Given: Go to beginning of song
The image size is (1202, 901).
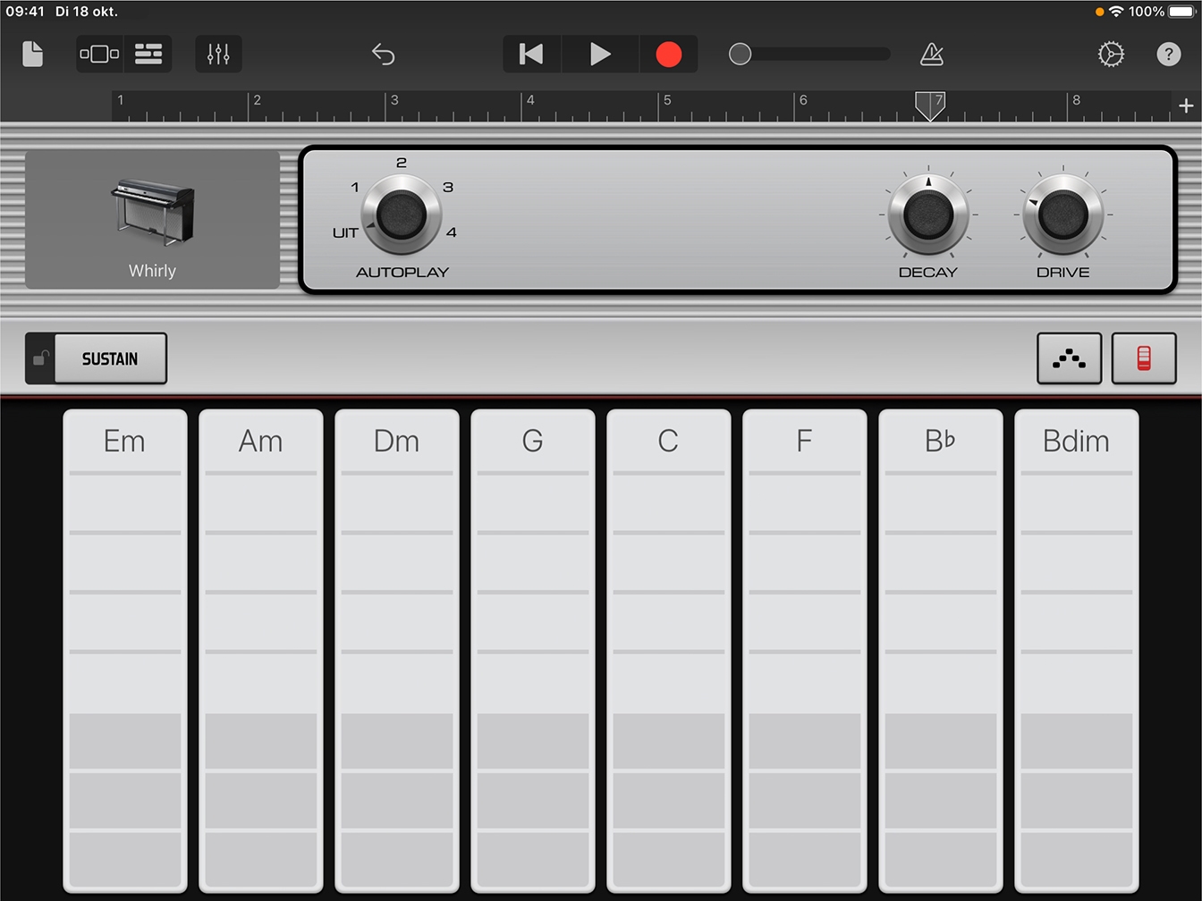Looking at the screenshot, I should [531, 54].
